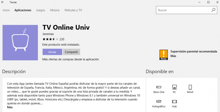Click the 230 ratings count
The image size is (220, 112).
pos(62,39)
